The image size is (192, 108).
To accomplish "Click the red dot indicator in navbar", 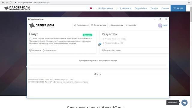I will point(91,8).
